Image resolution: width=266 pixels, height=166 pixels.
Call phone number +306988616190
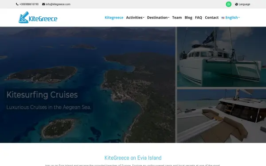pos(29,4)
